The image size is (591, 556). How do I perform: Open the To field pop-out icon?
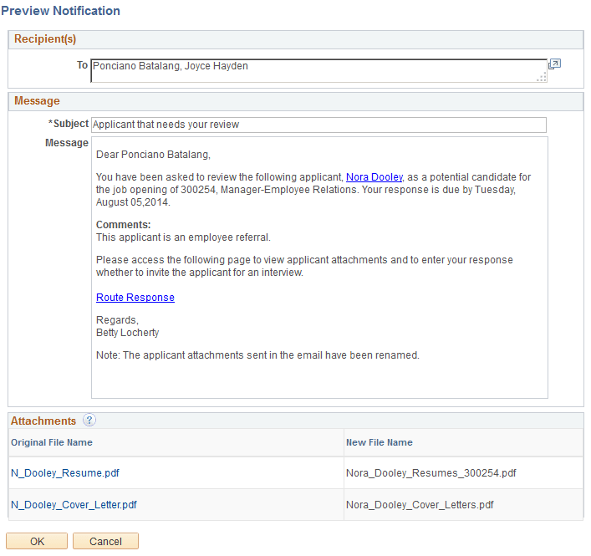554,64
